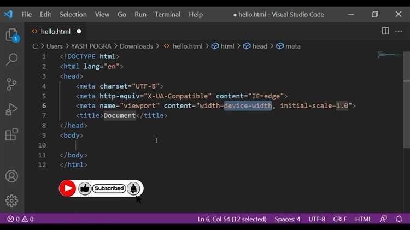Click the editor vertical scrollbar
The width and height of the screenshot is (410, 230).
[x=407, y=99]
